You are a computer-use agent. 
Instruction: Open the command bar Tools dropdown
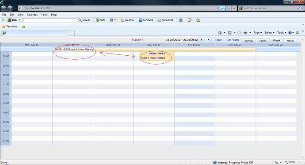pyautogui.click(x=282, y=32)
